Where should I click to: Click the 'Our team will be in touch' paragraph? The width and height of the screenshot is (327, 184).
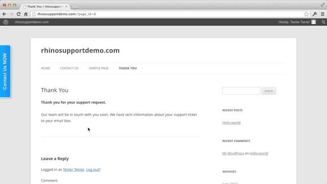point(119,118)
